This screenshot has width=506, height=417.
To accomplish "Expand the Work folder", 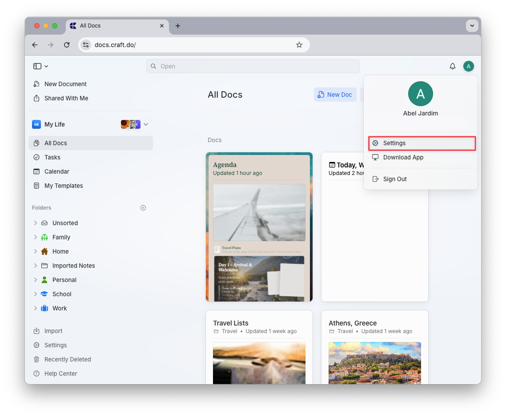I will point(36,308).
